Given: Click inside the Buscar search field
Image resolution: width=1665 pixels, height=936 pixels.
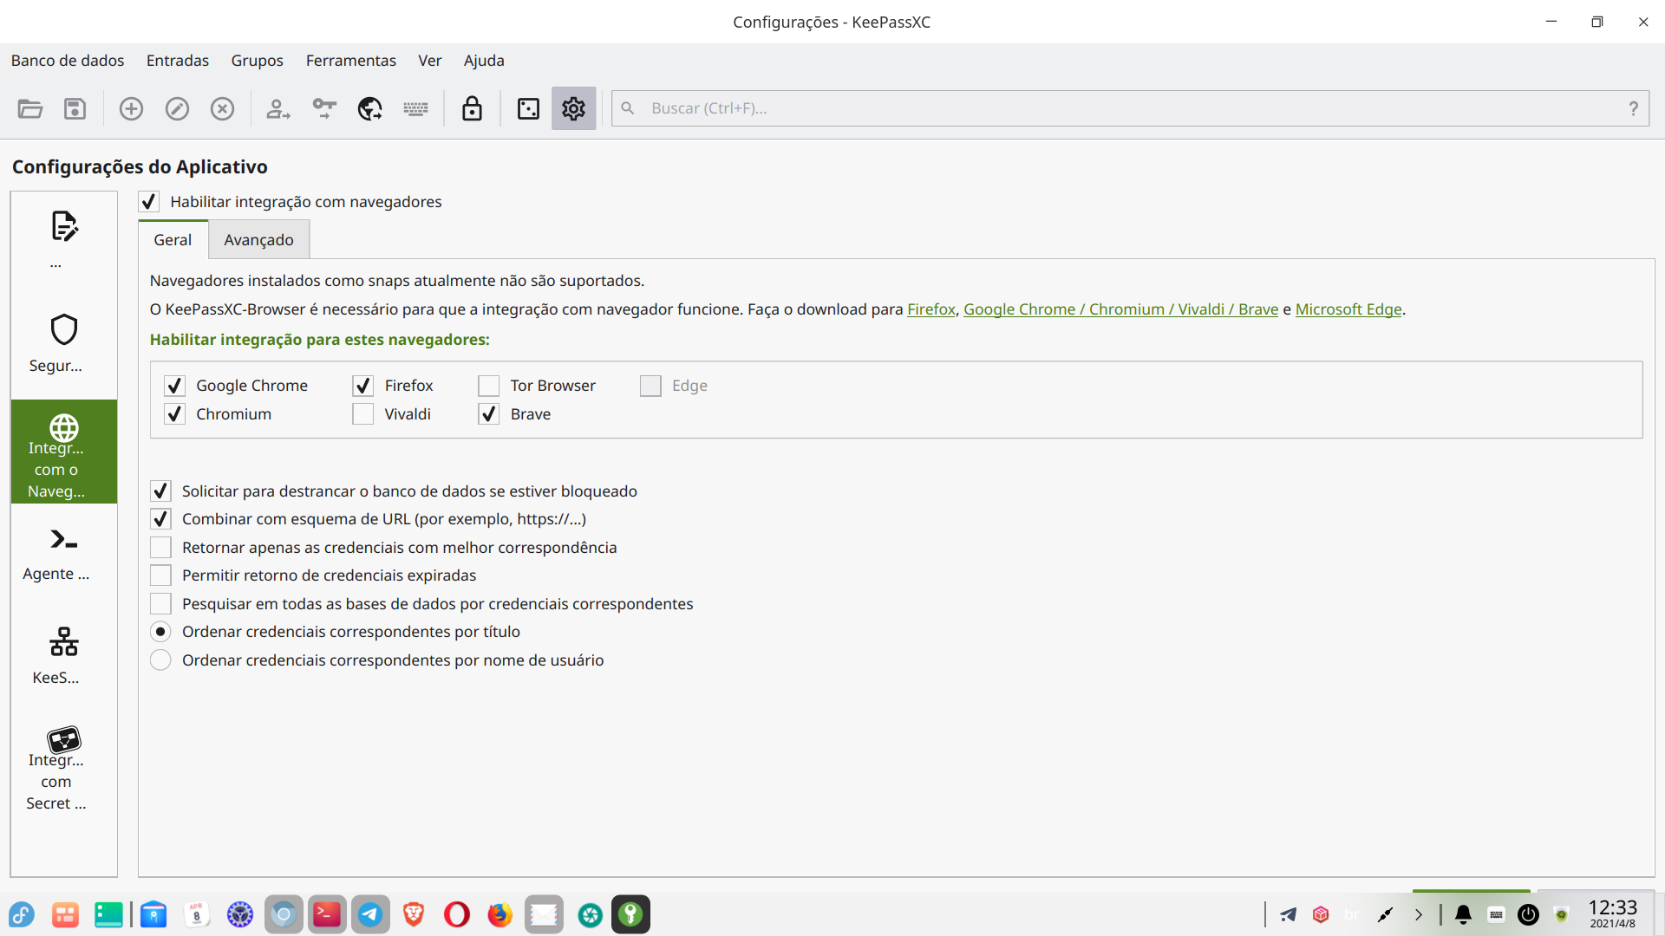Looking at the screenshot, I should (x=954, y=108).
